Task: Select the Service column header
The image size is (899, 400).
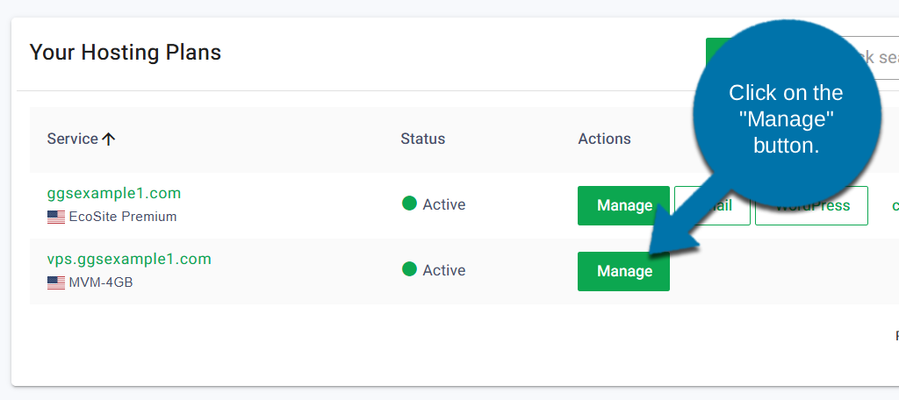Action: (73, 139)
